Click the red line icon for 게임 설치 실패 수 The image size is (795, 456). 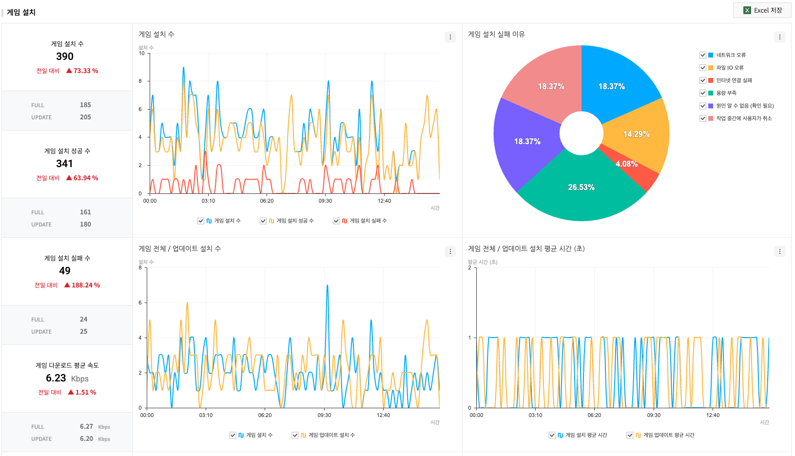[x=345, y=221]
